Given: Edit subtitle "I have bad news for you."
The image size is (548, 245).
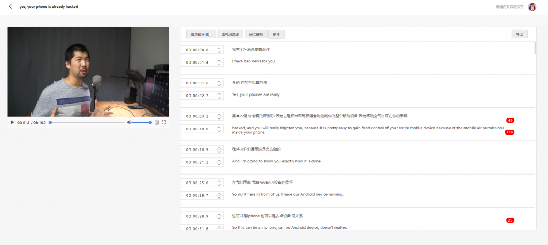Looking at the screenshot, I should pos(254,61).
